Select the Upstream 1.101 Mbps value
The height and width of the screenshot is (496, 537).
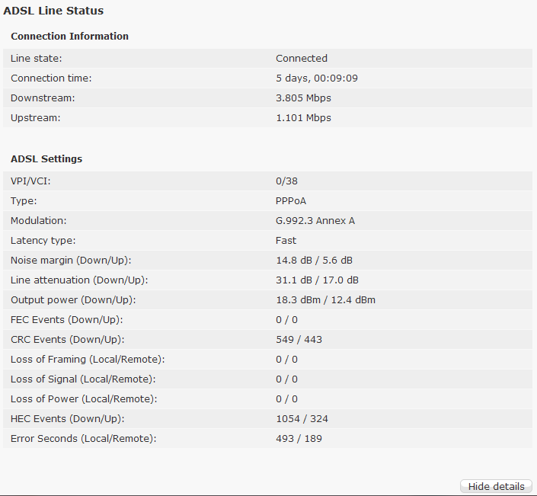point(303,118)
